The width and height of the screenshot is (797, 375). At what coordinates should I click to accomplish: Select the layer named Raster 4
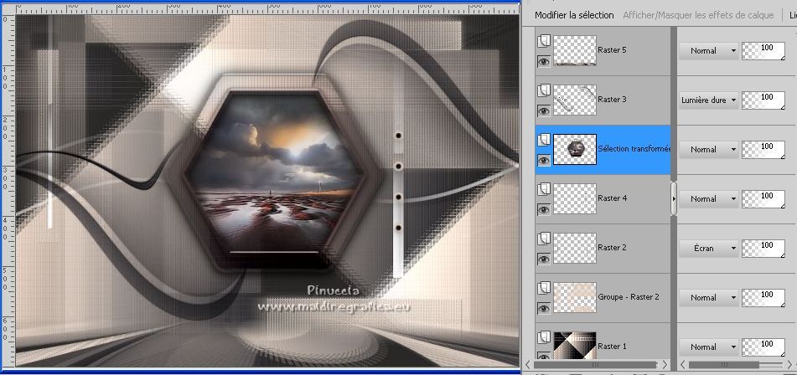tap(612, 198)
